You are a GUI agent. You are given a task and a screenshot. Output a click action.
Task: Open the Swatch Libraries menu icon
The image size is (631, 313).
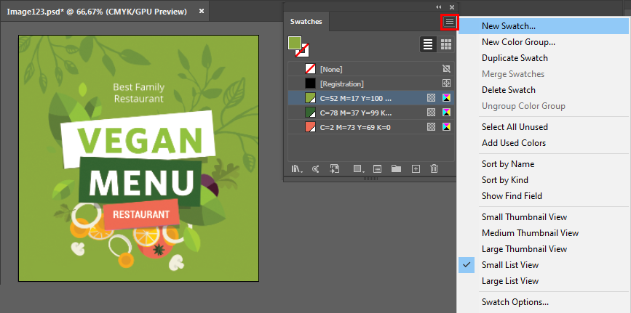pyautogui.click(x=297, y=168)
